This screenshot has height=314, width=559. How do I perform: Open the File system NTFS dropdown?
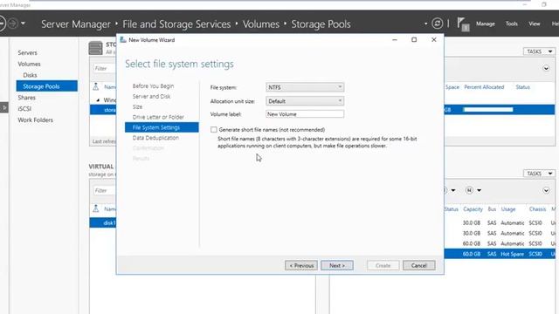click(305, 87)
